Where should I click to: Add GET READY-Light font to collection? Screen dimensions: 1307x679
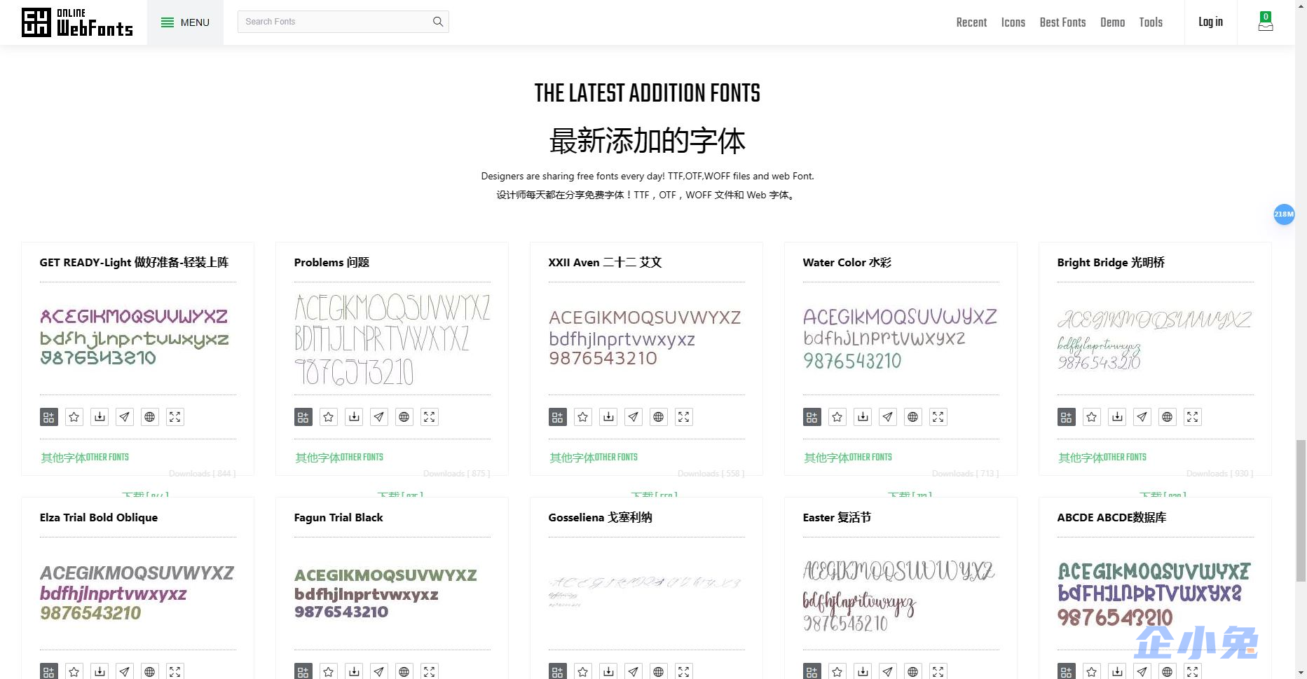[48, 416]
